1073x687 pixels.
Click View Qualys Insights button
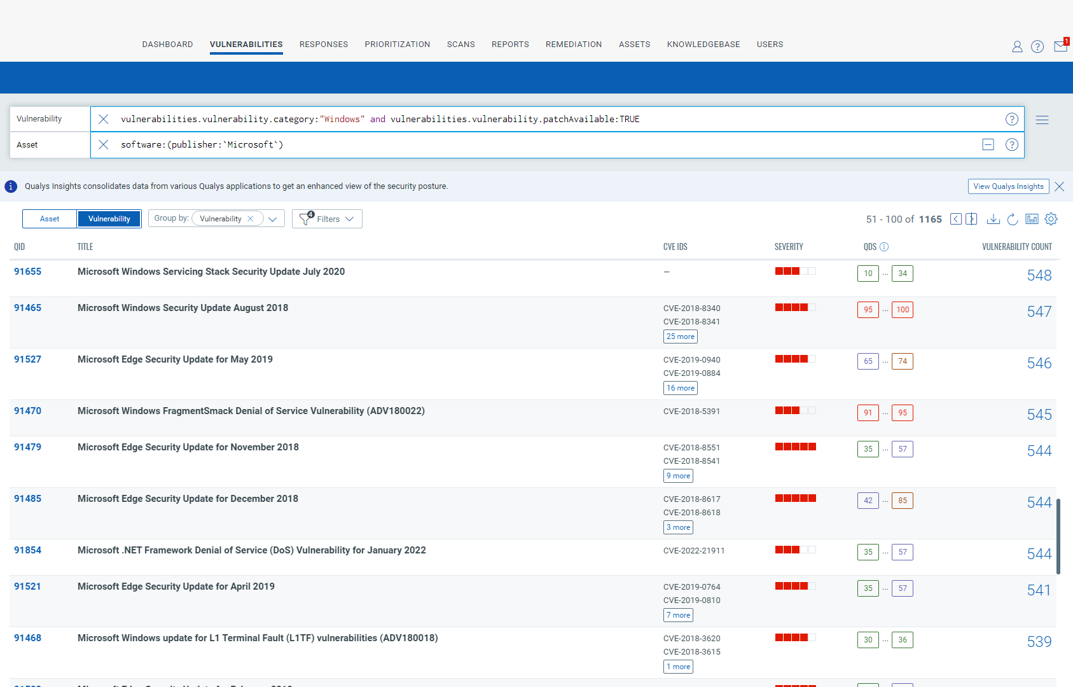tap(1008, 186)
